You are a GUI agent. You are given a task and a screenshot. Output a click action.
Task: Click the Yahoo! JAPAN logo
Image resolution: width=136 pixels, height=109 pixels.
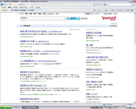click(x=109, y=18)
